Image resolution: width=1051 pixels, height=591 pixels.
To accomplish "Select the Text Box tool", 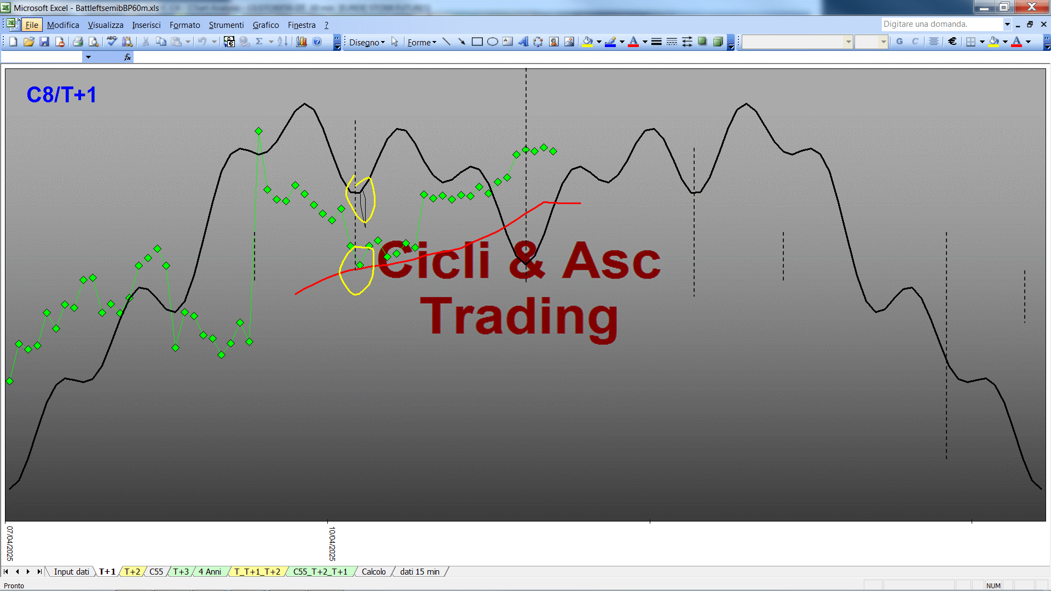I will click(x=508, y=42).
